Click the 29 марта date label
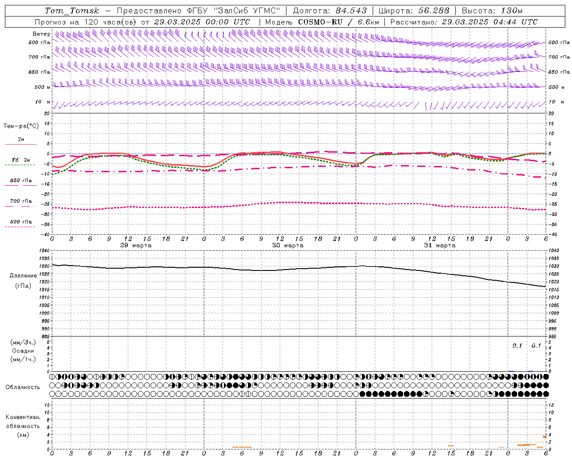This screenshot has height=457, width=572. (x=136, y=245)
